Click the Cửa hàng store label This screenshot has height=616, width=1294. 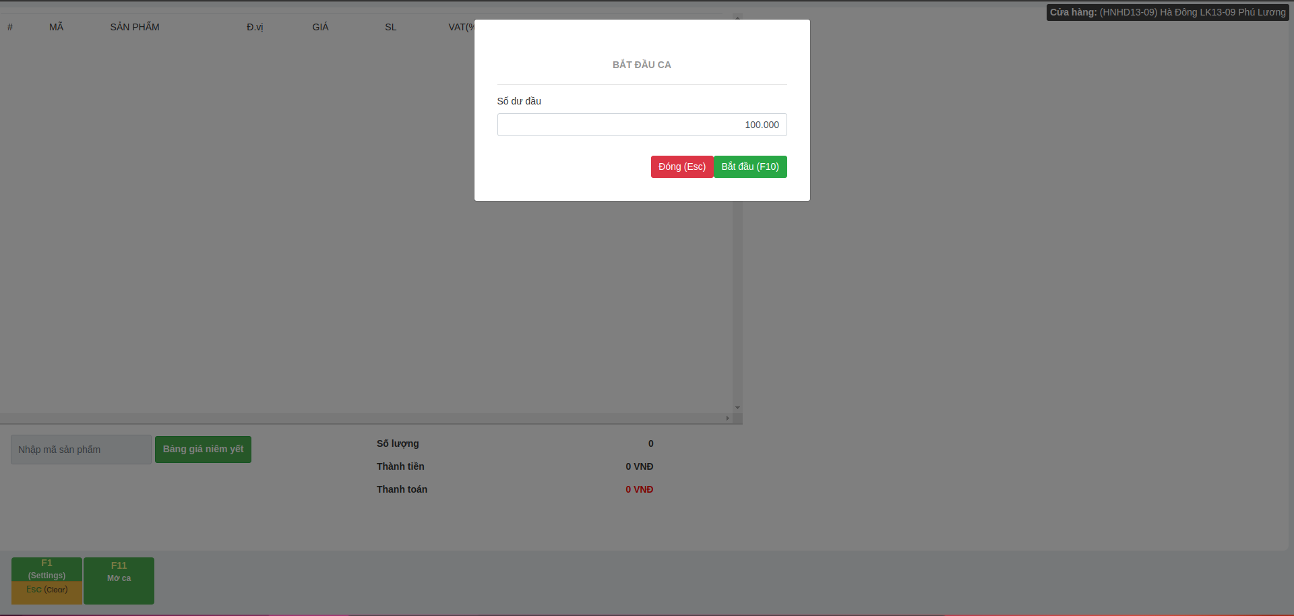(x=1167, y=12)
